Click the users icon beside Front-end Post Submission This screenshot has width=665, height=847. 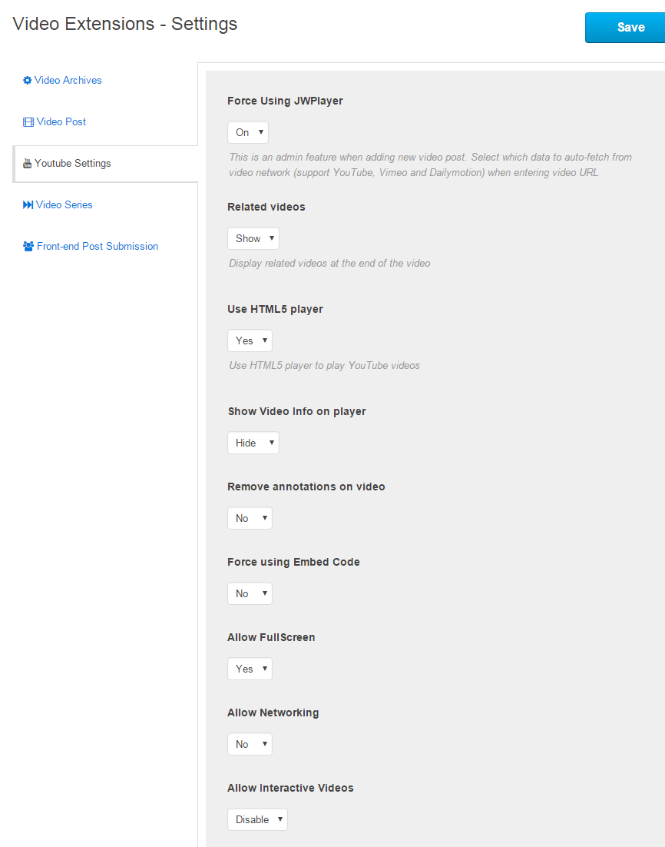[28, 247]
